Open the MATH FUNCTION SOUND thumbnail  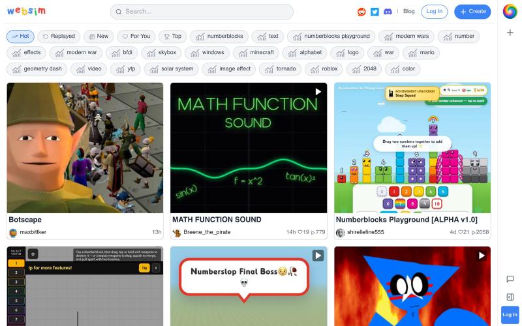point(249,148)
